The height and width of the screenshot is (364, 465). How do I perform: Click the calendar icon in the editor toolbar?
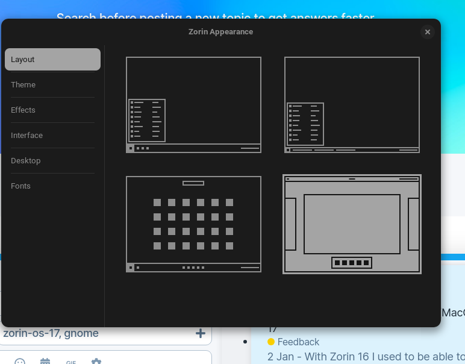(45, 362)
